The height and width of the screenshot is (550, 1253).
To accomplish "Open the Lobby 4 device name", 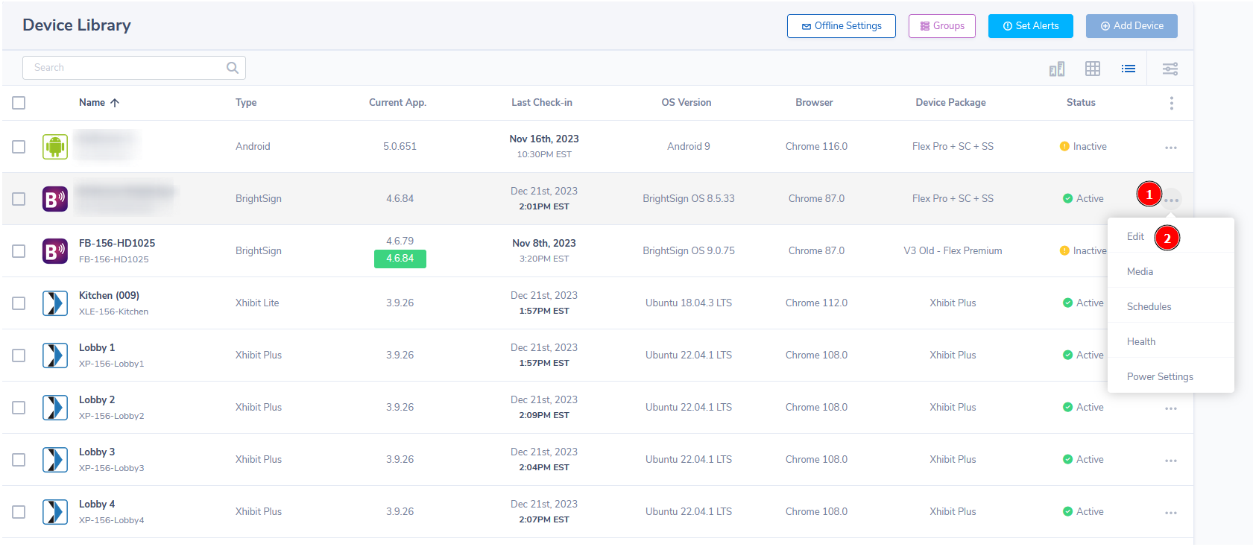I will click(97, 504).
